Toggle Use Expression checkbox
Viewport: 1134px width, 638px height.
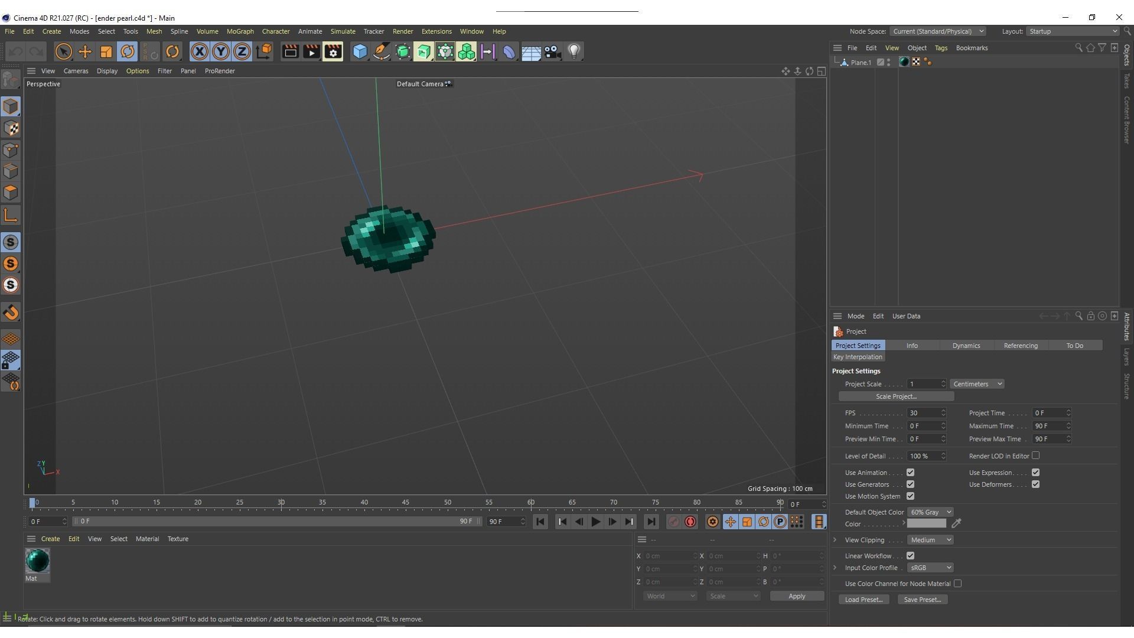tap(1035, 473)
